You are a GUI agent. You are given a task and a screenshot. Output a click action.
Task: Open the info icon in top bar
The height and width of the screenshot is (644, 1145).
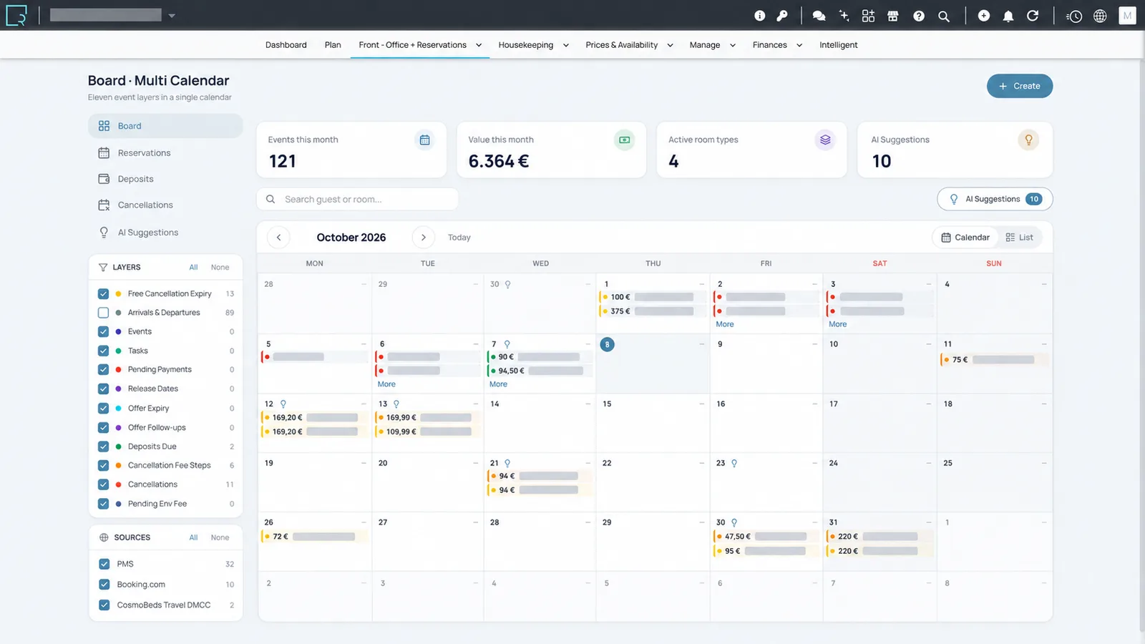(x=759, y=16)
